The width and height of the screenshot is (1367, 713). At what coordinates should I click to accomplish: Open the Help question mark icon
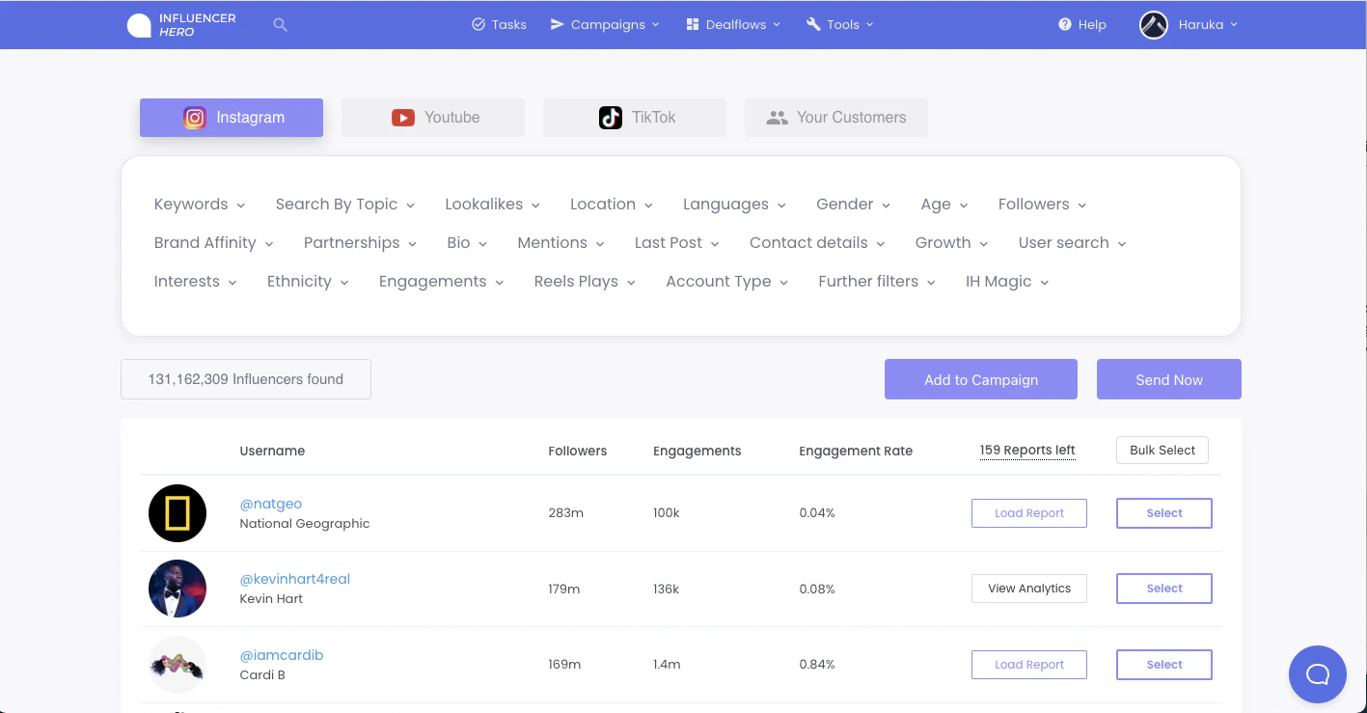tap(1063, 24)
